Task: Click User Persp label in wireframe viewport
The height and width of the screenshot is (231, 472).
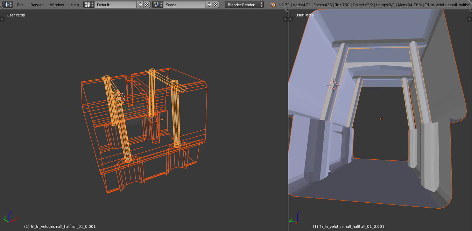Action: pyautogui.click(x=16, y=15)
